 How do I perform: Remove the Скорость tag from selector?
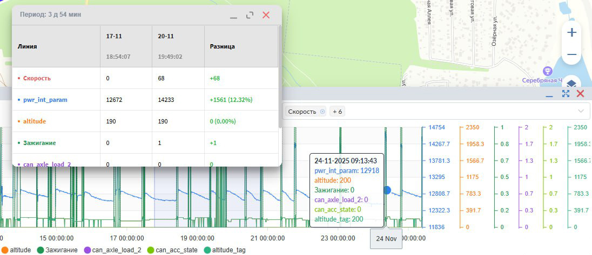pyautogui.click(x=322, y=111)
